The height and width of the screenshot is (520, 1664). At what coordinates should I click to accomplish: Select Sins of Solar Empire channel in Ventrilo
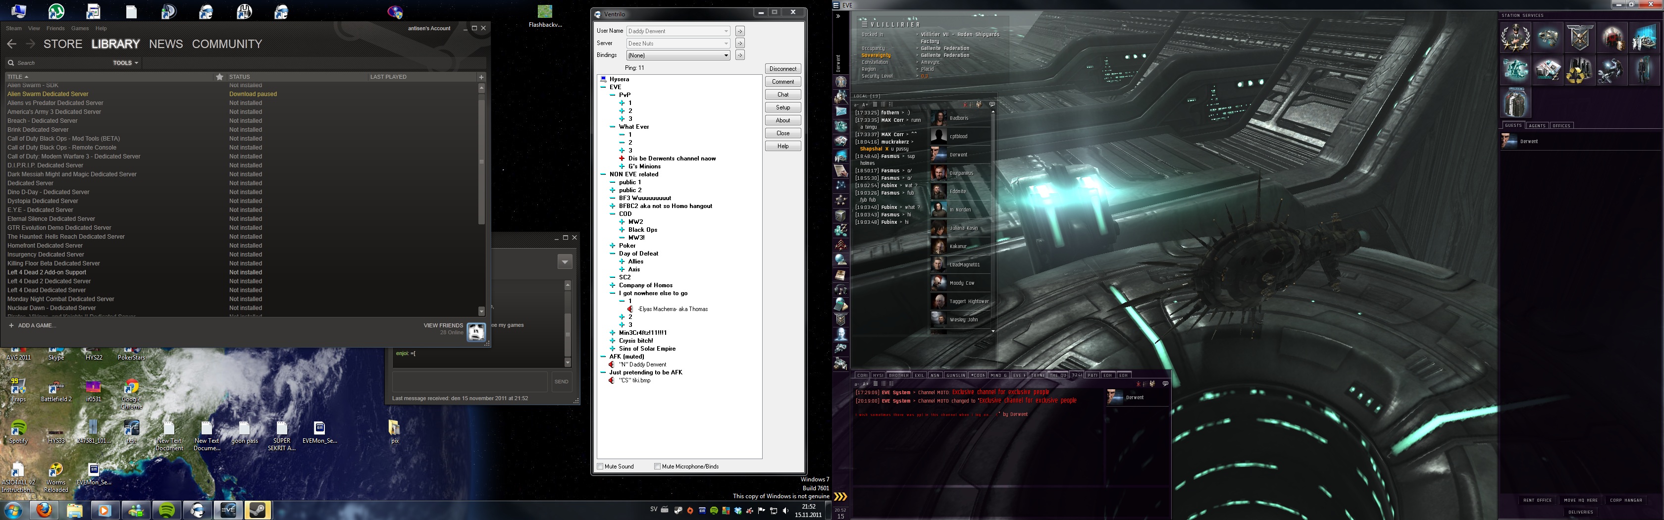point(647,349)
